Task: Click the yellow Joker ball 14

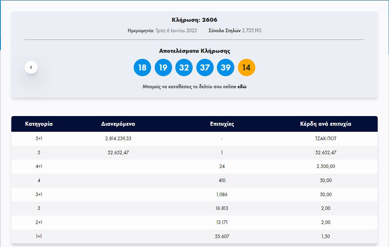Action: coord(246,67)
